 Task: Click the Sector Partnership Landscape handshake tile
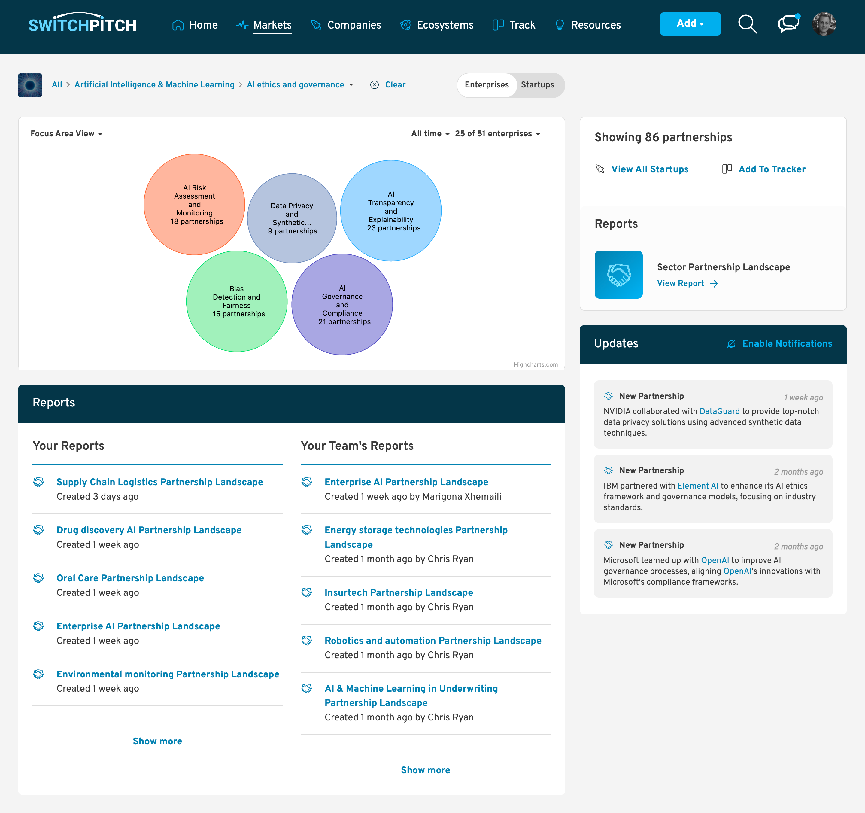[x=618, y=275]
